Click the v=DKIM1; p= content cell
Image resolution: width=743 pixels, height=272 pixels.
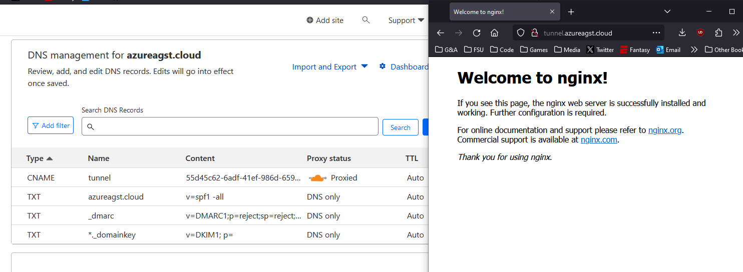tap(209, 235)
